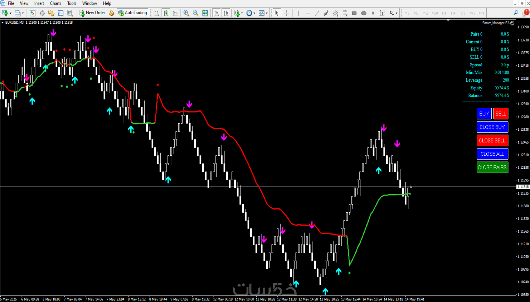Switch chart to Bar Chart mode

pos(157,13)
